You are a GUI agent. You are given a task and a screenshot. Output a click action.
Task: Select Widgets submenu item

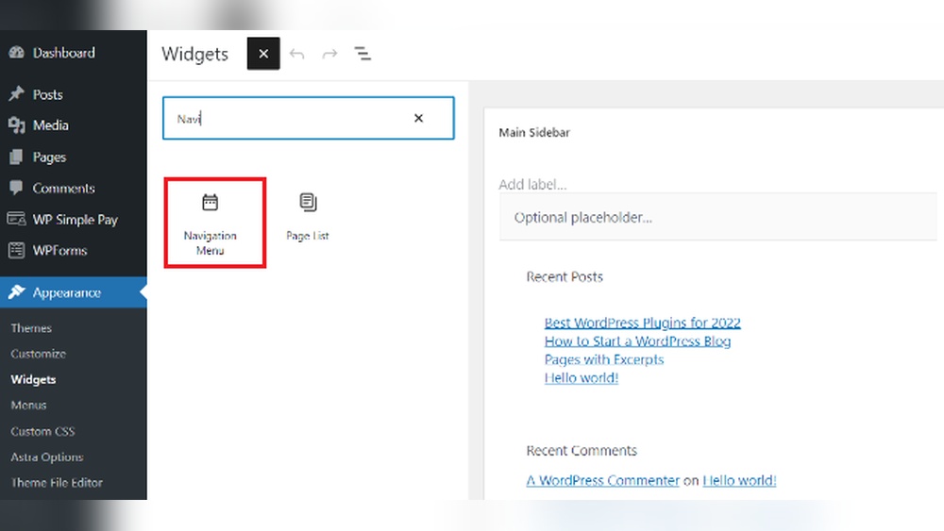33,379
